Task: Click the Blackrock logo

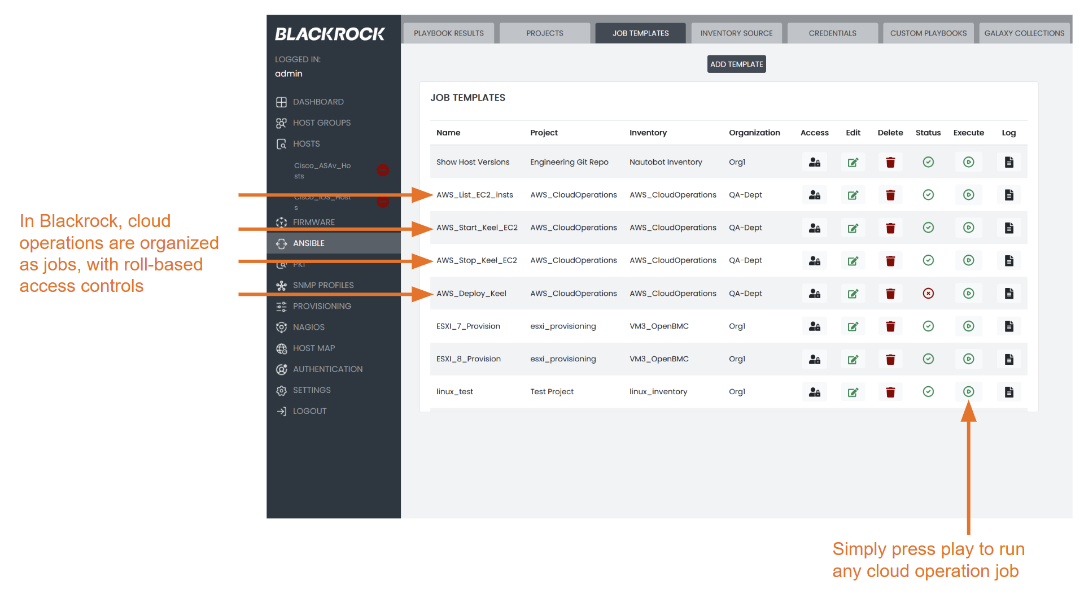Action: pyautogui.click(x=330, y=34)
